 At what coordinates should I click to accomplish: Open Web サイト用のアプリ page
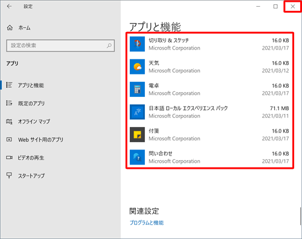point(40,140)
